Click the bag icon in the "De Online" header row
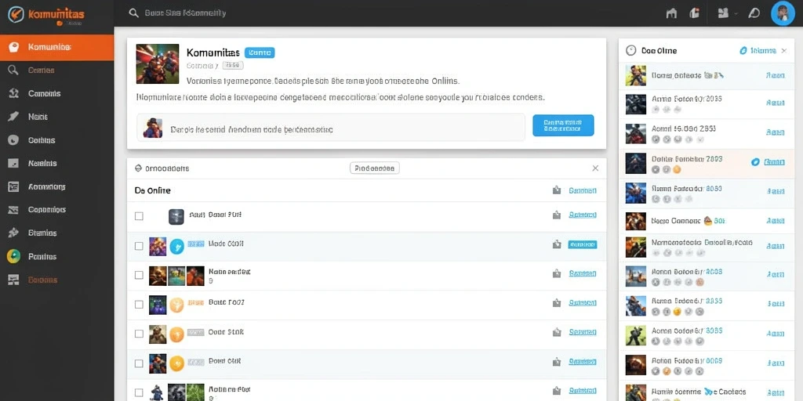 [x=557, y=190]
